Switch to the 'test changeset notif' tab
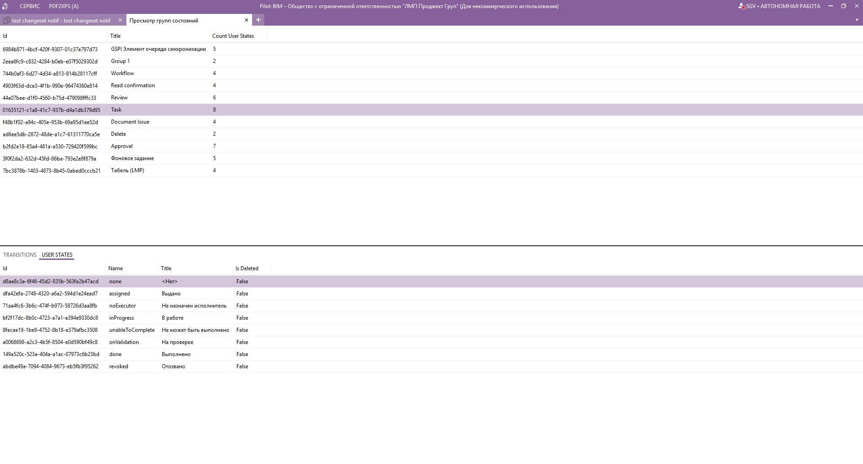 pyautogui.click(x=61, y=21)
